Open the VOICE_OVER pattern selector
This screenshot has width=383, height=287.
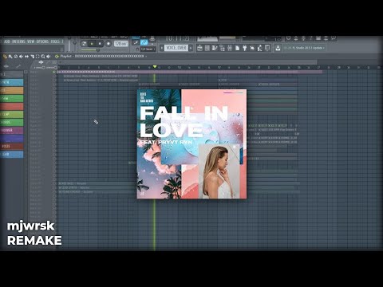pos(176,48)
